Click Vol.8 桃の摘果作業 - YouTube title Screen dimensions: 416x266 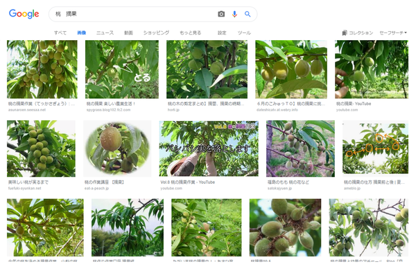point(188,182)
